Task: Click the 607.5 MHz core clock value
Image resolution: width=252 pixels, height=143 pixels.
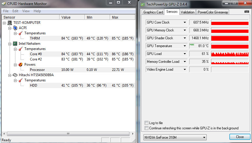Action: click(199, 22)
